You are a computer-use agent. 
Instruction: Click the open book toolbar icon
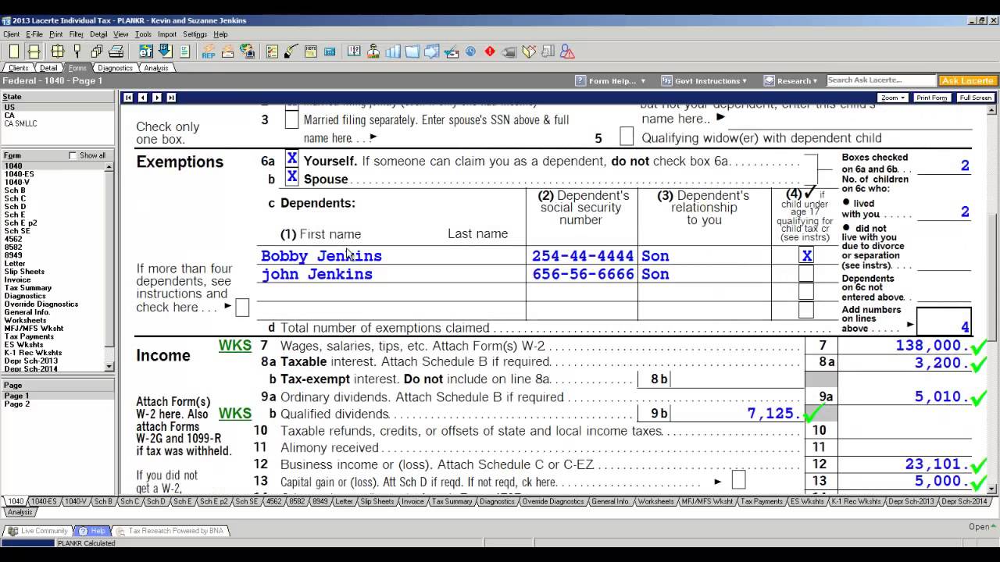click(x=529, y=52)
